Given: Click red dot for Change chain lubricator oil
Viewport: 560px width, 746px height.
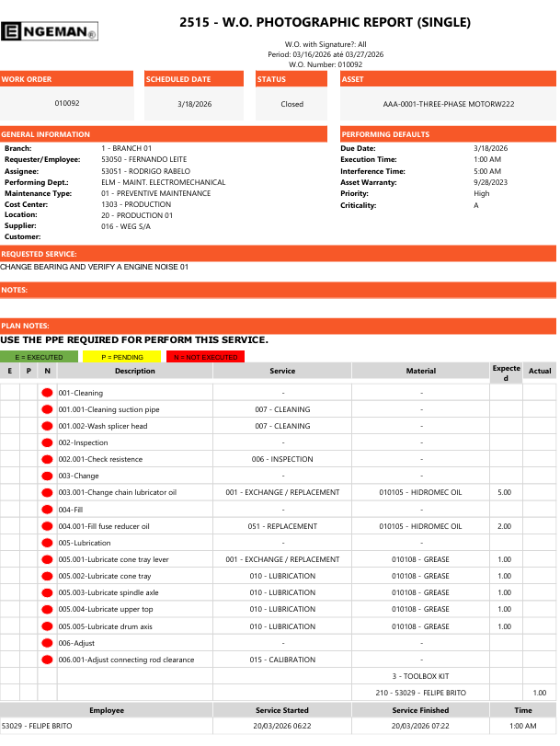Looking at the screenshot, I should tap(47, 492).
